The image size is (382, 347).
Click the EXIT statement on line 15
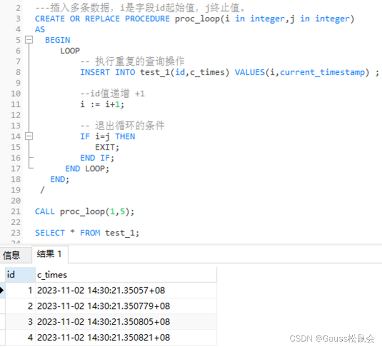106,147
